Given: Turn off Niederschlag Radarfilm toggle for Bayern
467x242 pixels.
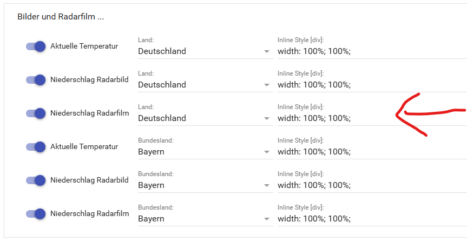Looking at the screenshot, I should (35, 214).
